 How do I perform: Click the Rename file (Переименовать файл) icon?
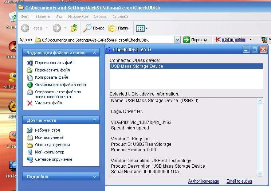(x=30, y=63)
